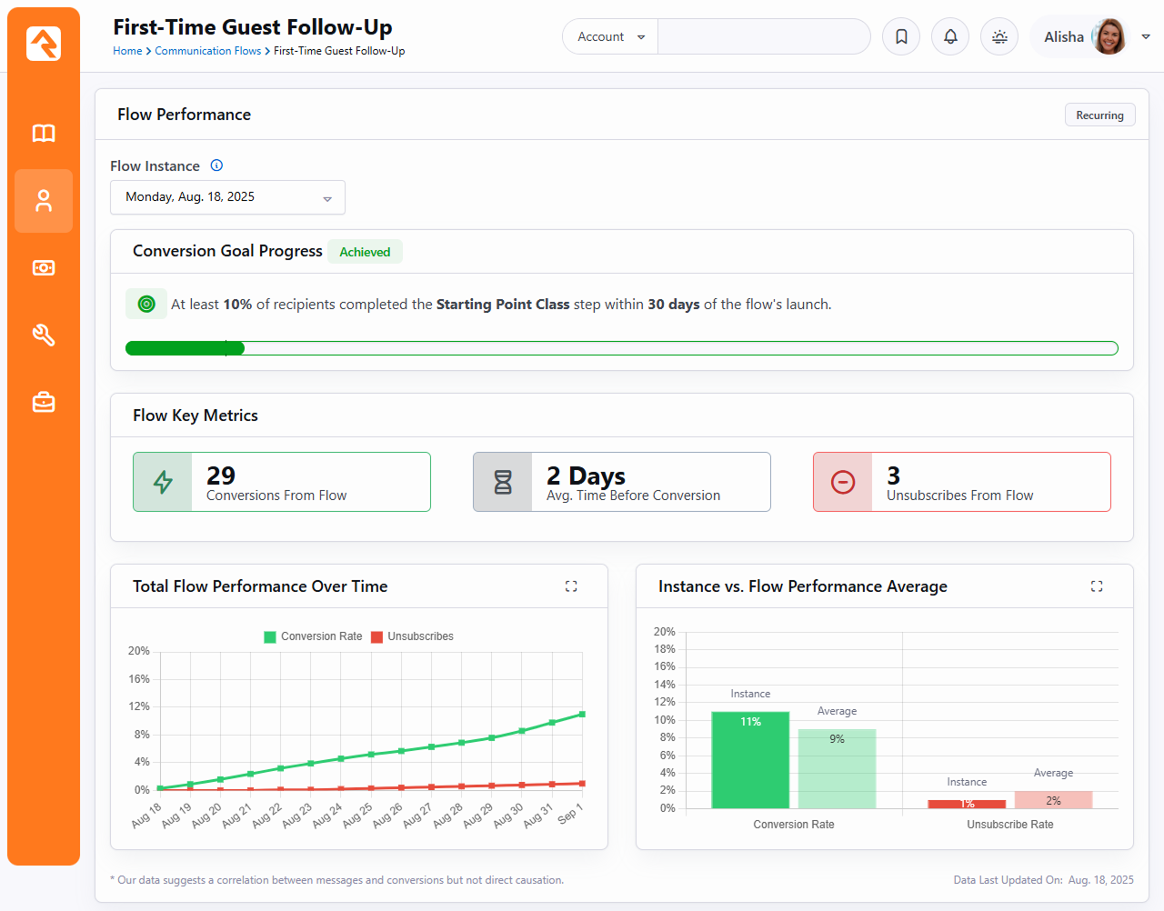Viewport: 1164px width, 911px height.
Task: Click the bookmark icon in header
Action: click(x=901, y=37)
